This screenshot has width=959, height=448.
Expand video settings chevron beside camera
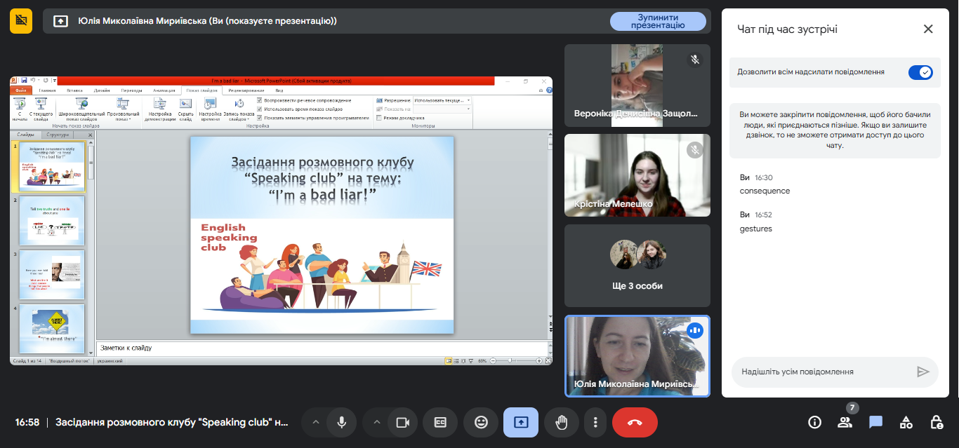coord(377,422)
